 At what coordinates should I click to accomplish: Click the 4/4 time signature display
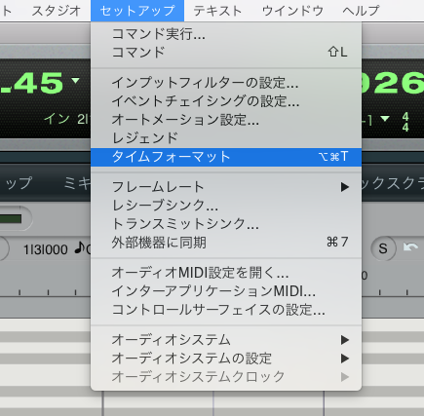[x=405, y=122]
